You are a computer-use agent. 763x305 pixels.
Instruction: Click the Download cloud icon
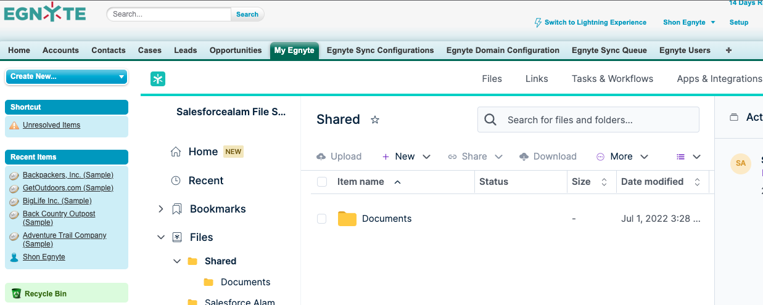524,157
